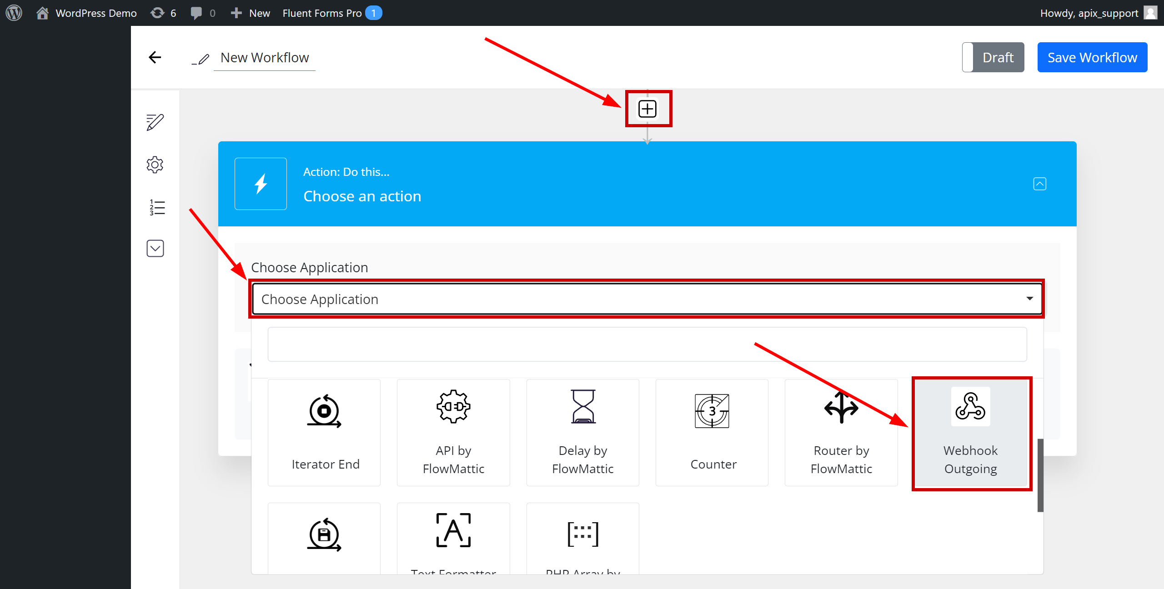Viewport: 1164px width, 589px height.
Task: Select Delay by FlowMattic
Action: point(583,433)
